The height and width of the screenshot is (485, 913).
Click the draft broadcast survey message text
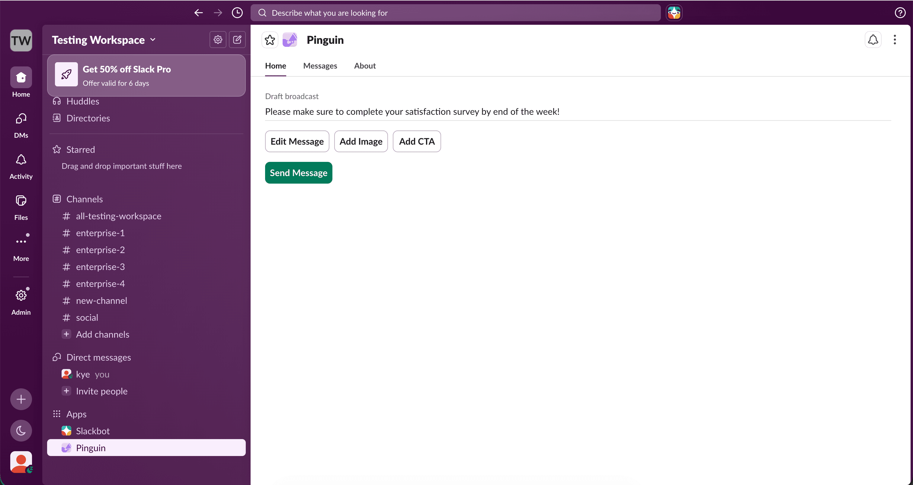point(412,112)
